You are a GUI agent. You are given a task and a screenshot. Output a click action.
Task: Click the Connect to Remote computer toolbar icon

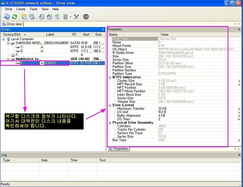click(x=7, y=17)
